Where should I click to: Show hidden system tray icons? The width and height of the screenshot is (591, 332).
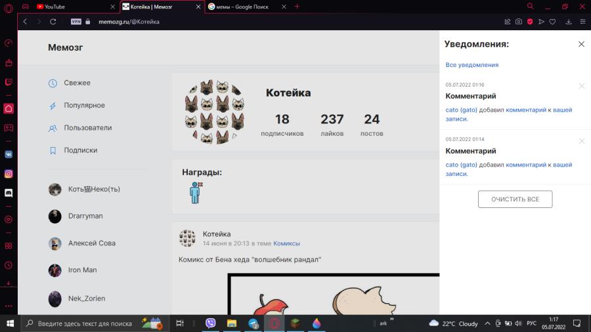[x=487, y=323]
